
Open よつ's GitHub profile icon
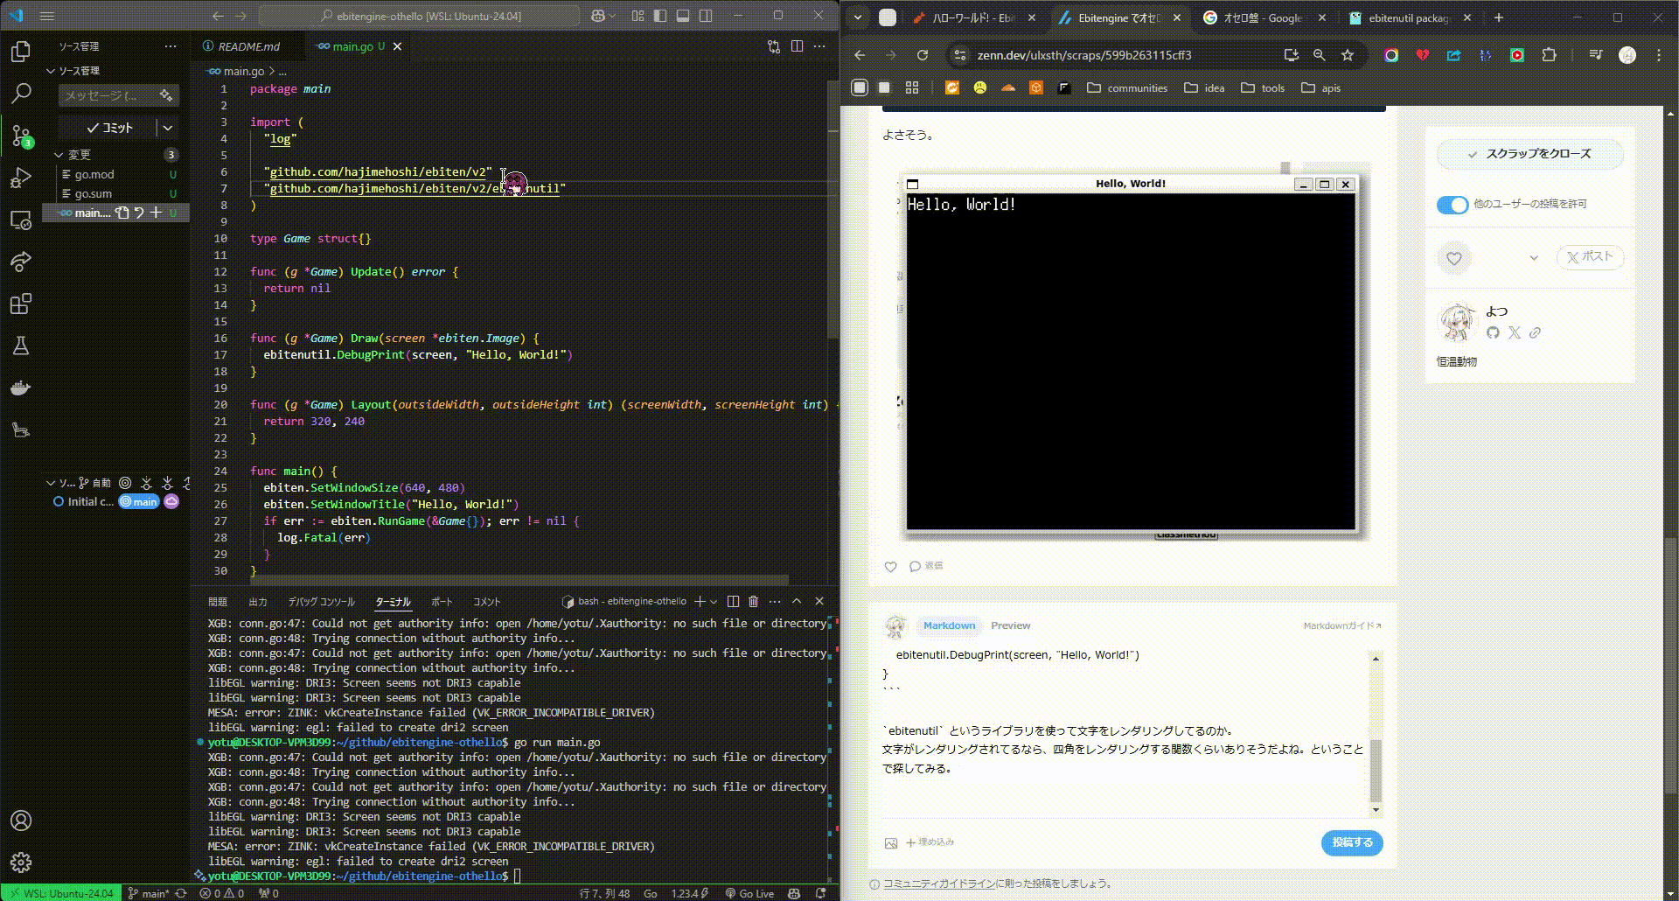[x=1494, y=333]
